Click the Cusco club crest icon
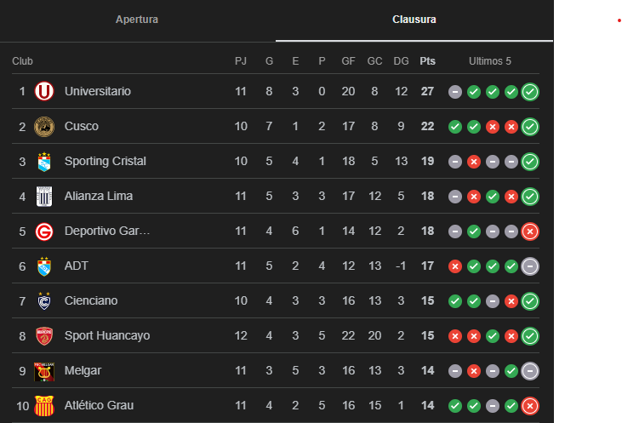Viewport: 622px width, 423px height. (x=44, y=126)
